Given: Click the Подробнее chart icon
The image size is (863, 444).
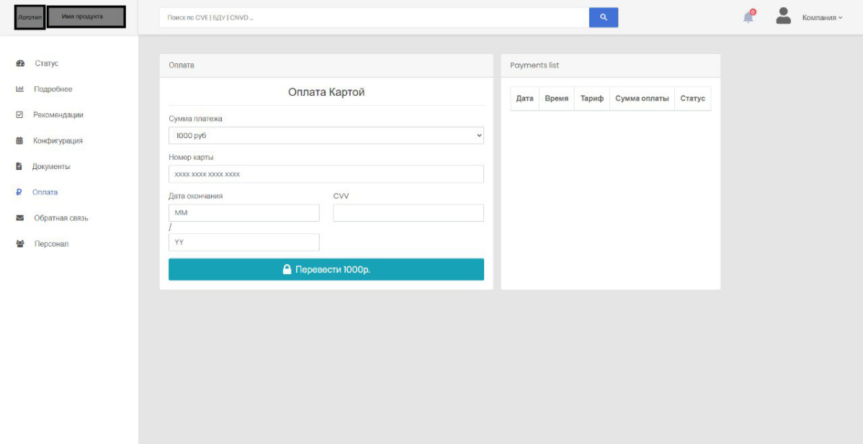Looking at the screenshot, I should (20, 89).
